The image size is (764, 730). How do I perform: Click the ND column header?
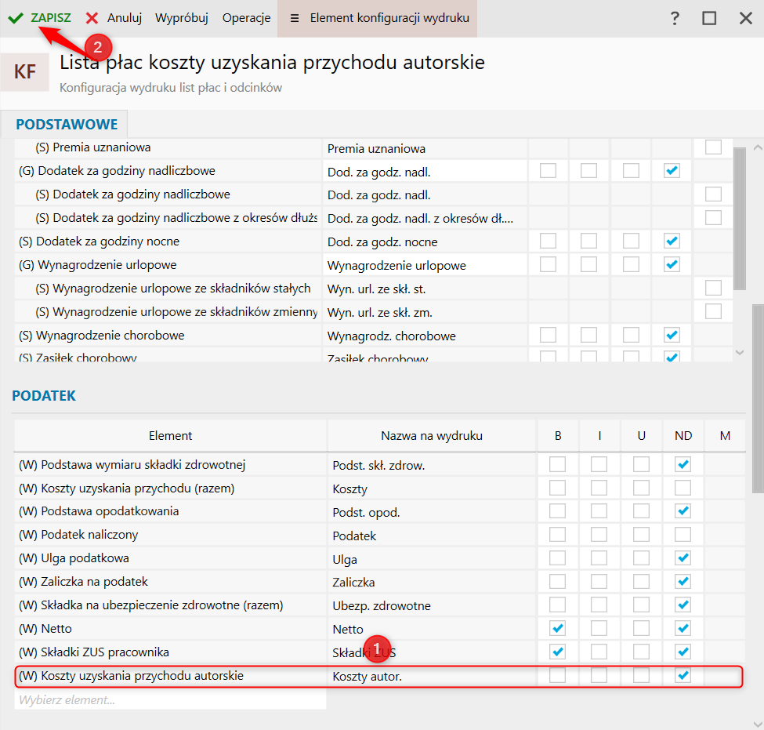[683, 435]
